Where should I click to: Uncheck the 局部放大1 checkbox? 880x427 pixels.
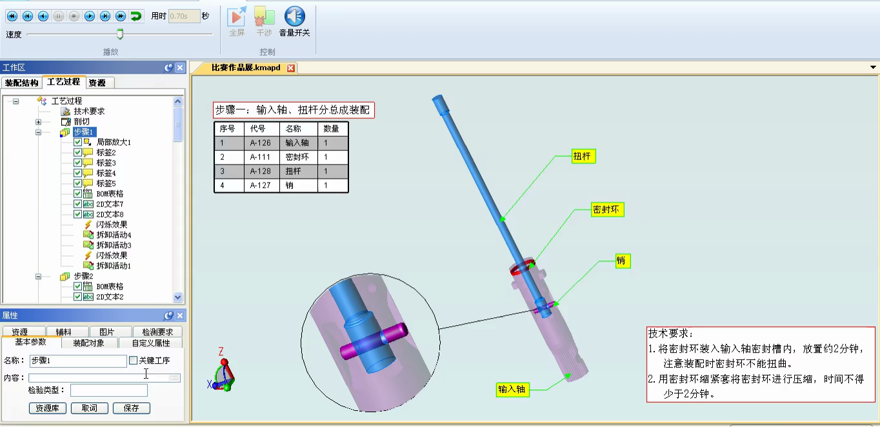tap(77, 142)
